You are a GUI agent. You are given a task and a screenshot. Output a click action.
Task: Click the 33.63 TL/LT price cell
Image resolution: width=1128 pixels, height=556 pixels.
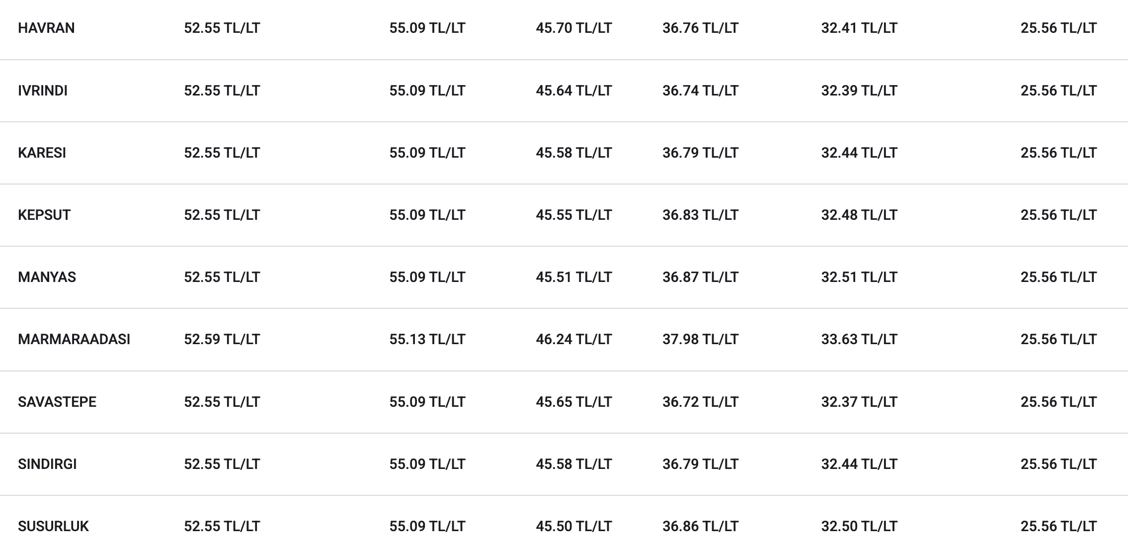[x=859, y=339]
